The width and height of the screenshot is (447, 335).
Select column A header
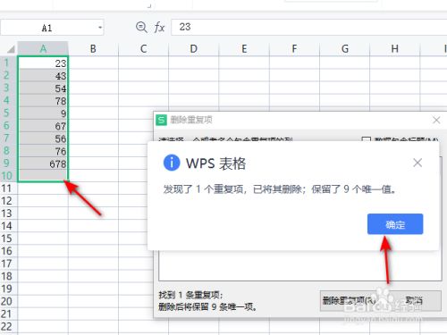43,48
